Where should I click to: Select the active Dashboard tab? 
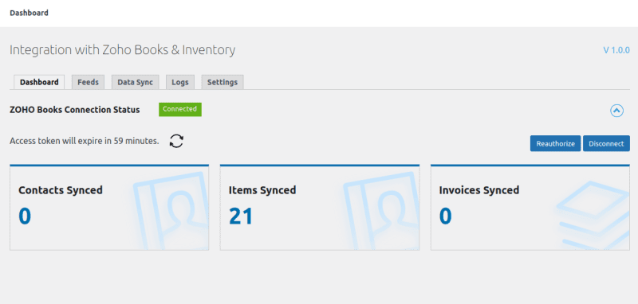(x=39, y=82)
